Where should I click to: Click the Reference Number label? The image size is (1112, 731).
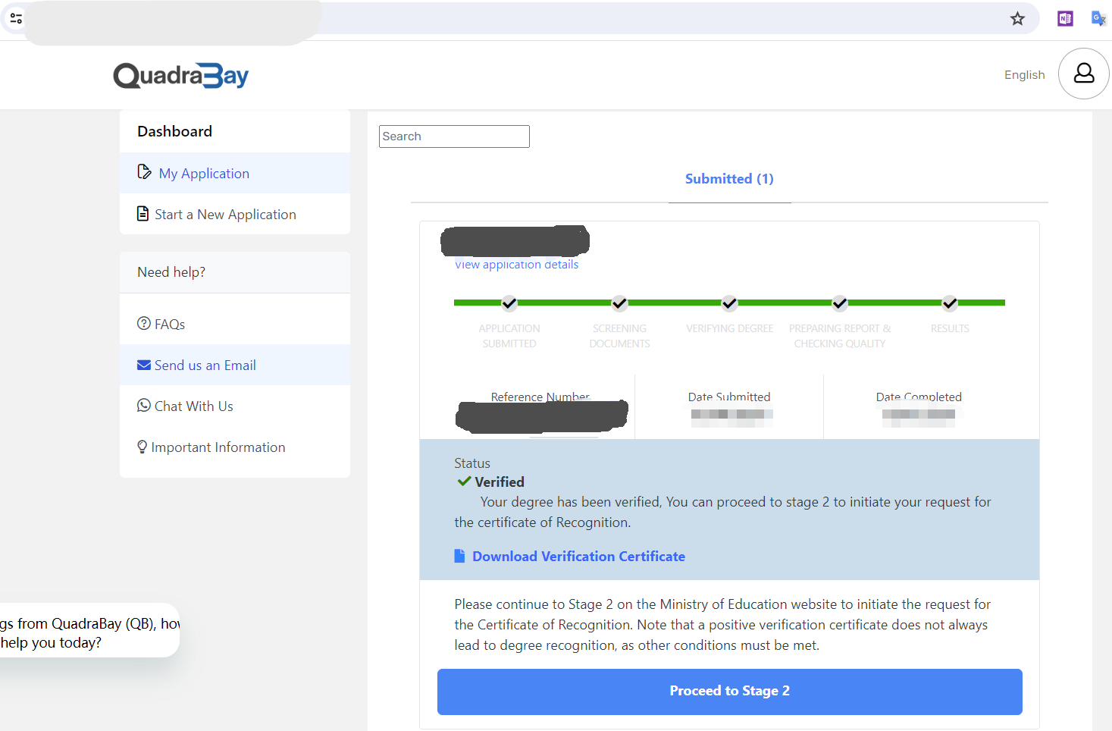[540, 396]
